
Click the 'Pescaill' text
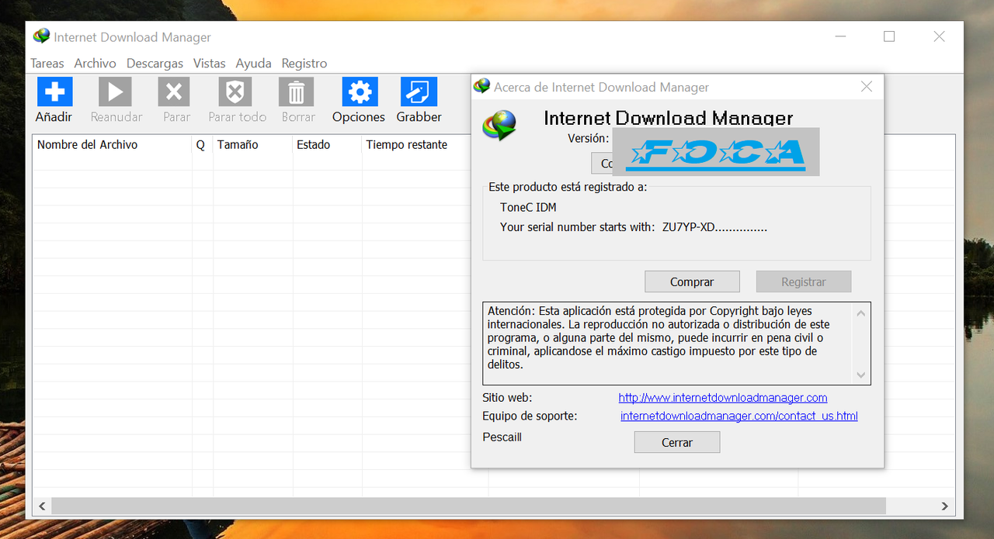(x=502, y=437)
